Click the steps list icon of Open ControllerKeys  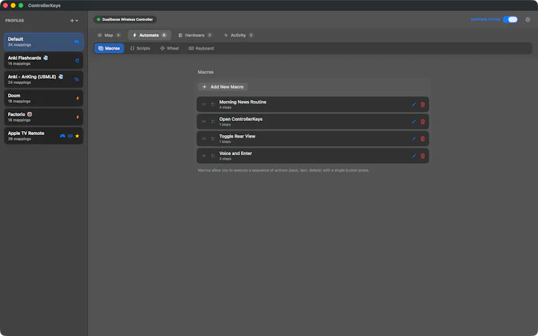pos(213,122)
